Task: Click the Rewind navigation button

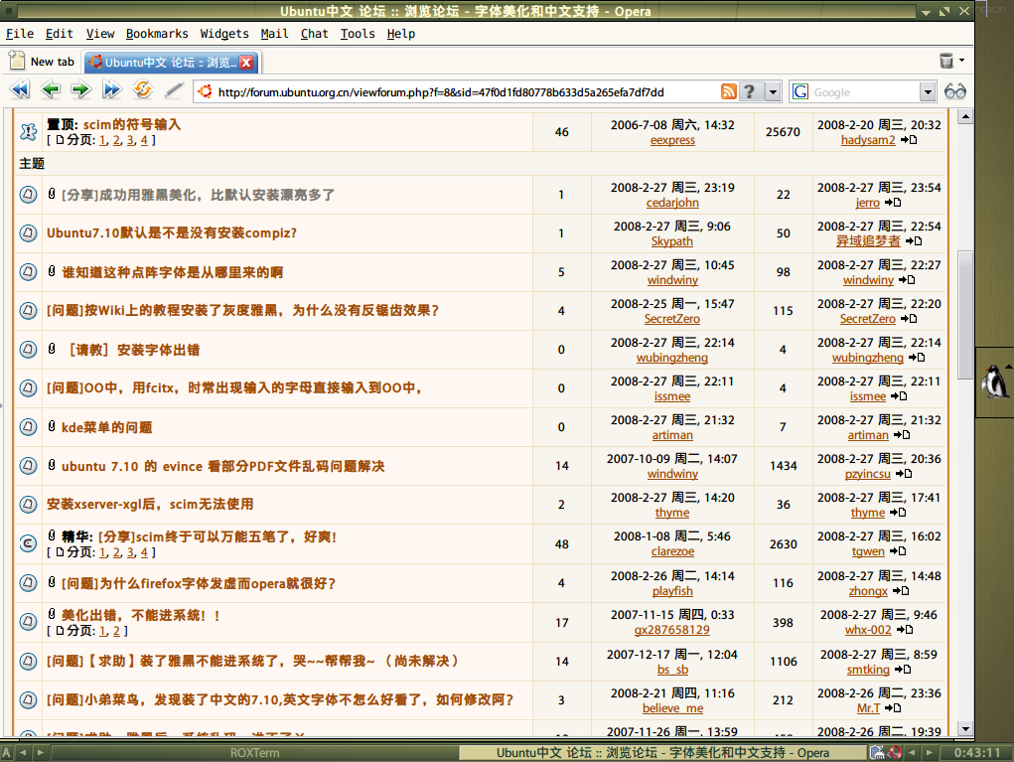Action: click(x=20, y=89)
